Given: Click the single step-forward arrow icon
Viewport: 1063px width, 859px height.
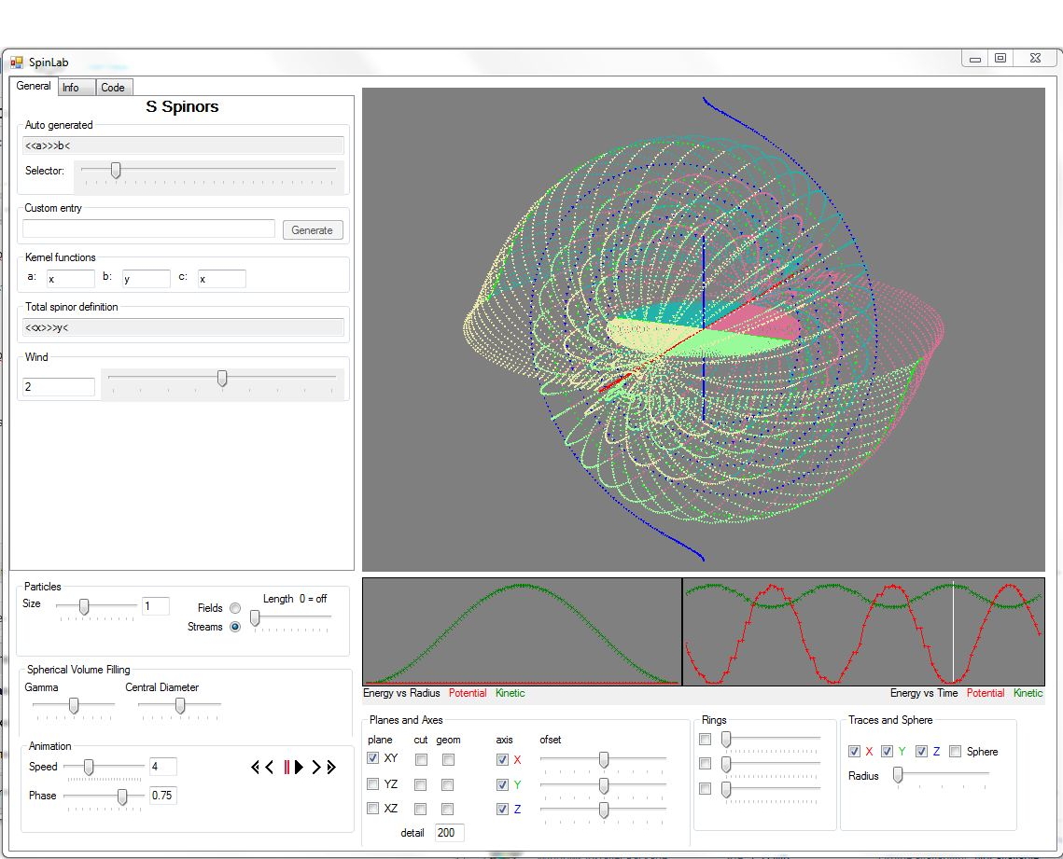Looking at the screenshot, I should (x=316, y=768).
